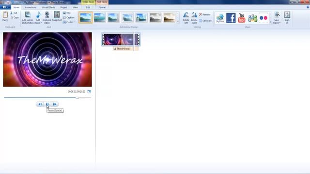The width and height of the screenshot is (310, 174).
Task: Open the Add music dropdown arrow
Action: [41, 23]
